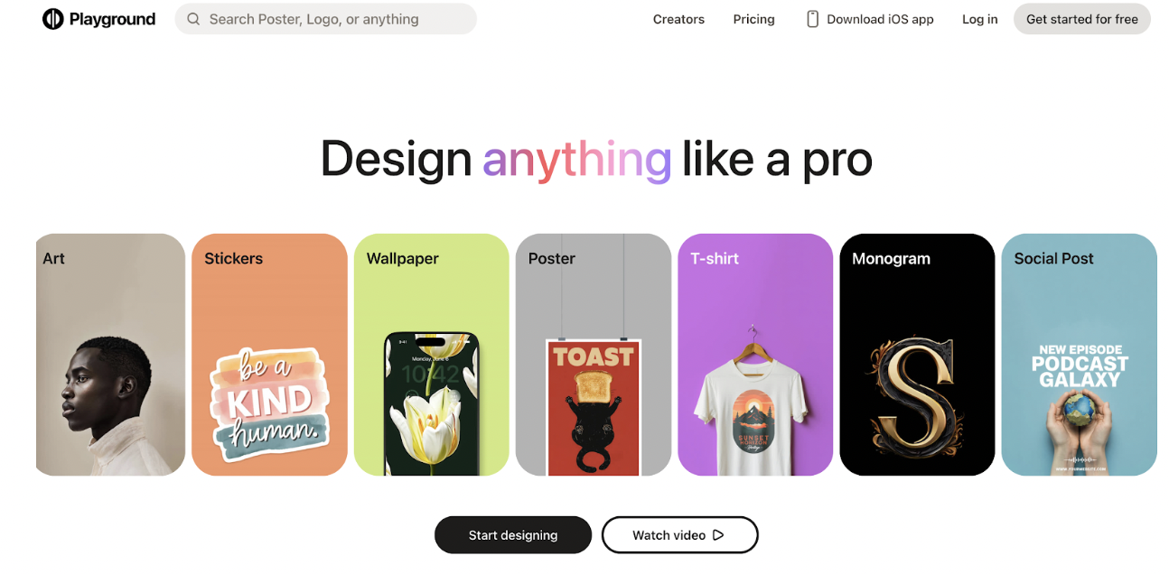Open the Creators page

click(x=678, y=19)
